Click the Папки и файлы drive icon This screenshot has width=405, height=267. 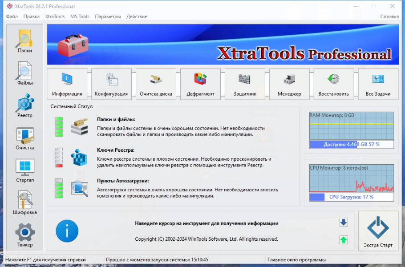tap(80, 127)
